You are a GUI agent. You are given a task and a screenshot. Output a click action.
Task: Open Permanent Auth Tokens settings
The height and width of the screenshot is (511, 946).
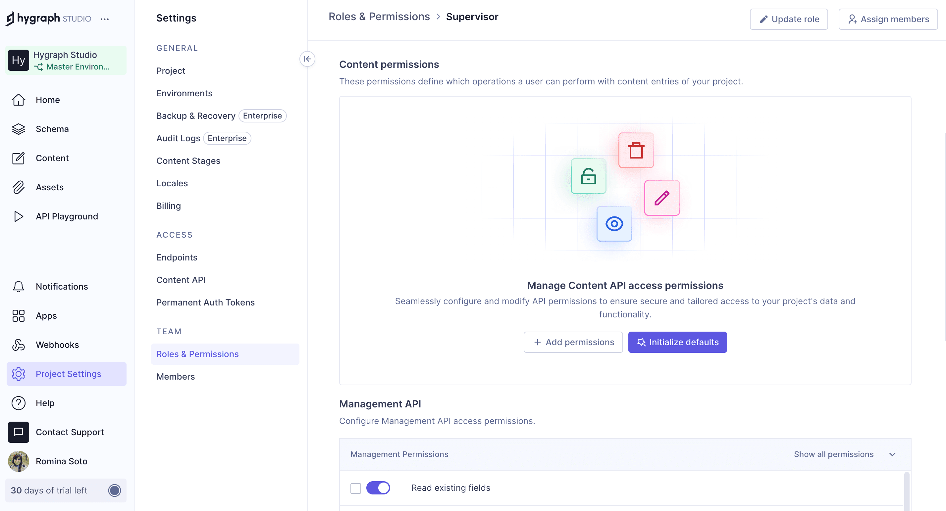pos(205,302)
